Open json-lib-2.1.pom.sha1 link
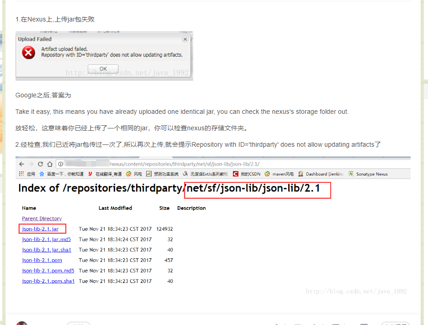Image resolution: width=428 pixels, height=325 pixels. point(48,281)
